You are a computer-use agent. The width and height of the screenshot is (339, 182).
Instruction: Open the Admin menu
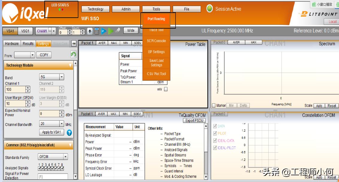[x=126, y=9]
